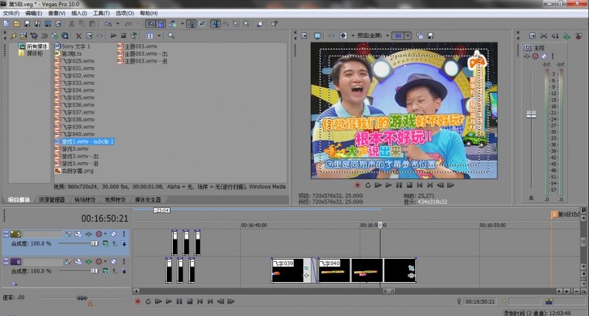Viewport: 589px width, 316px height.
Task: Solo track 6 with exclamation icon
Action: coord(122,262)
